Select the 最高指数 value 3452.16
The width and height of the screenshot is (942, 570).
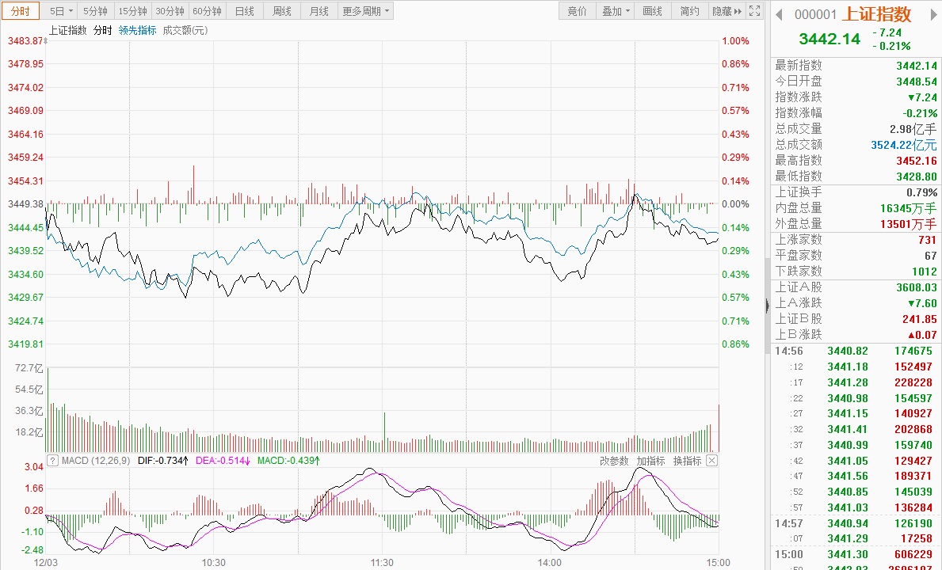(917, 161)
